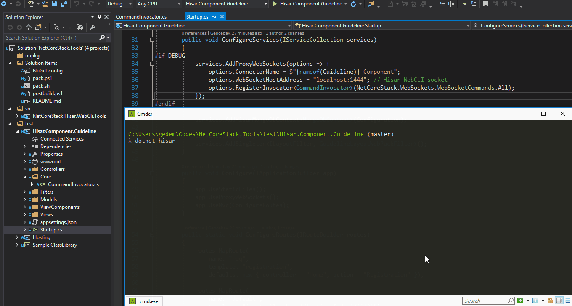Select appsettings.json in Solution Explorer
The height and width of the screenshot is (306, 572).
click(58, 222)
